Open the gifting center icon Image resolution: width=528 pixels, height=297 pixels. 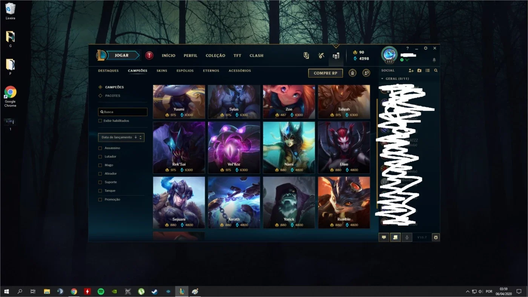coord(352,73)
